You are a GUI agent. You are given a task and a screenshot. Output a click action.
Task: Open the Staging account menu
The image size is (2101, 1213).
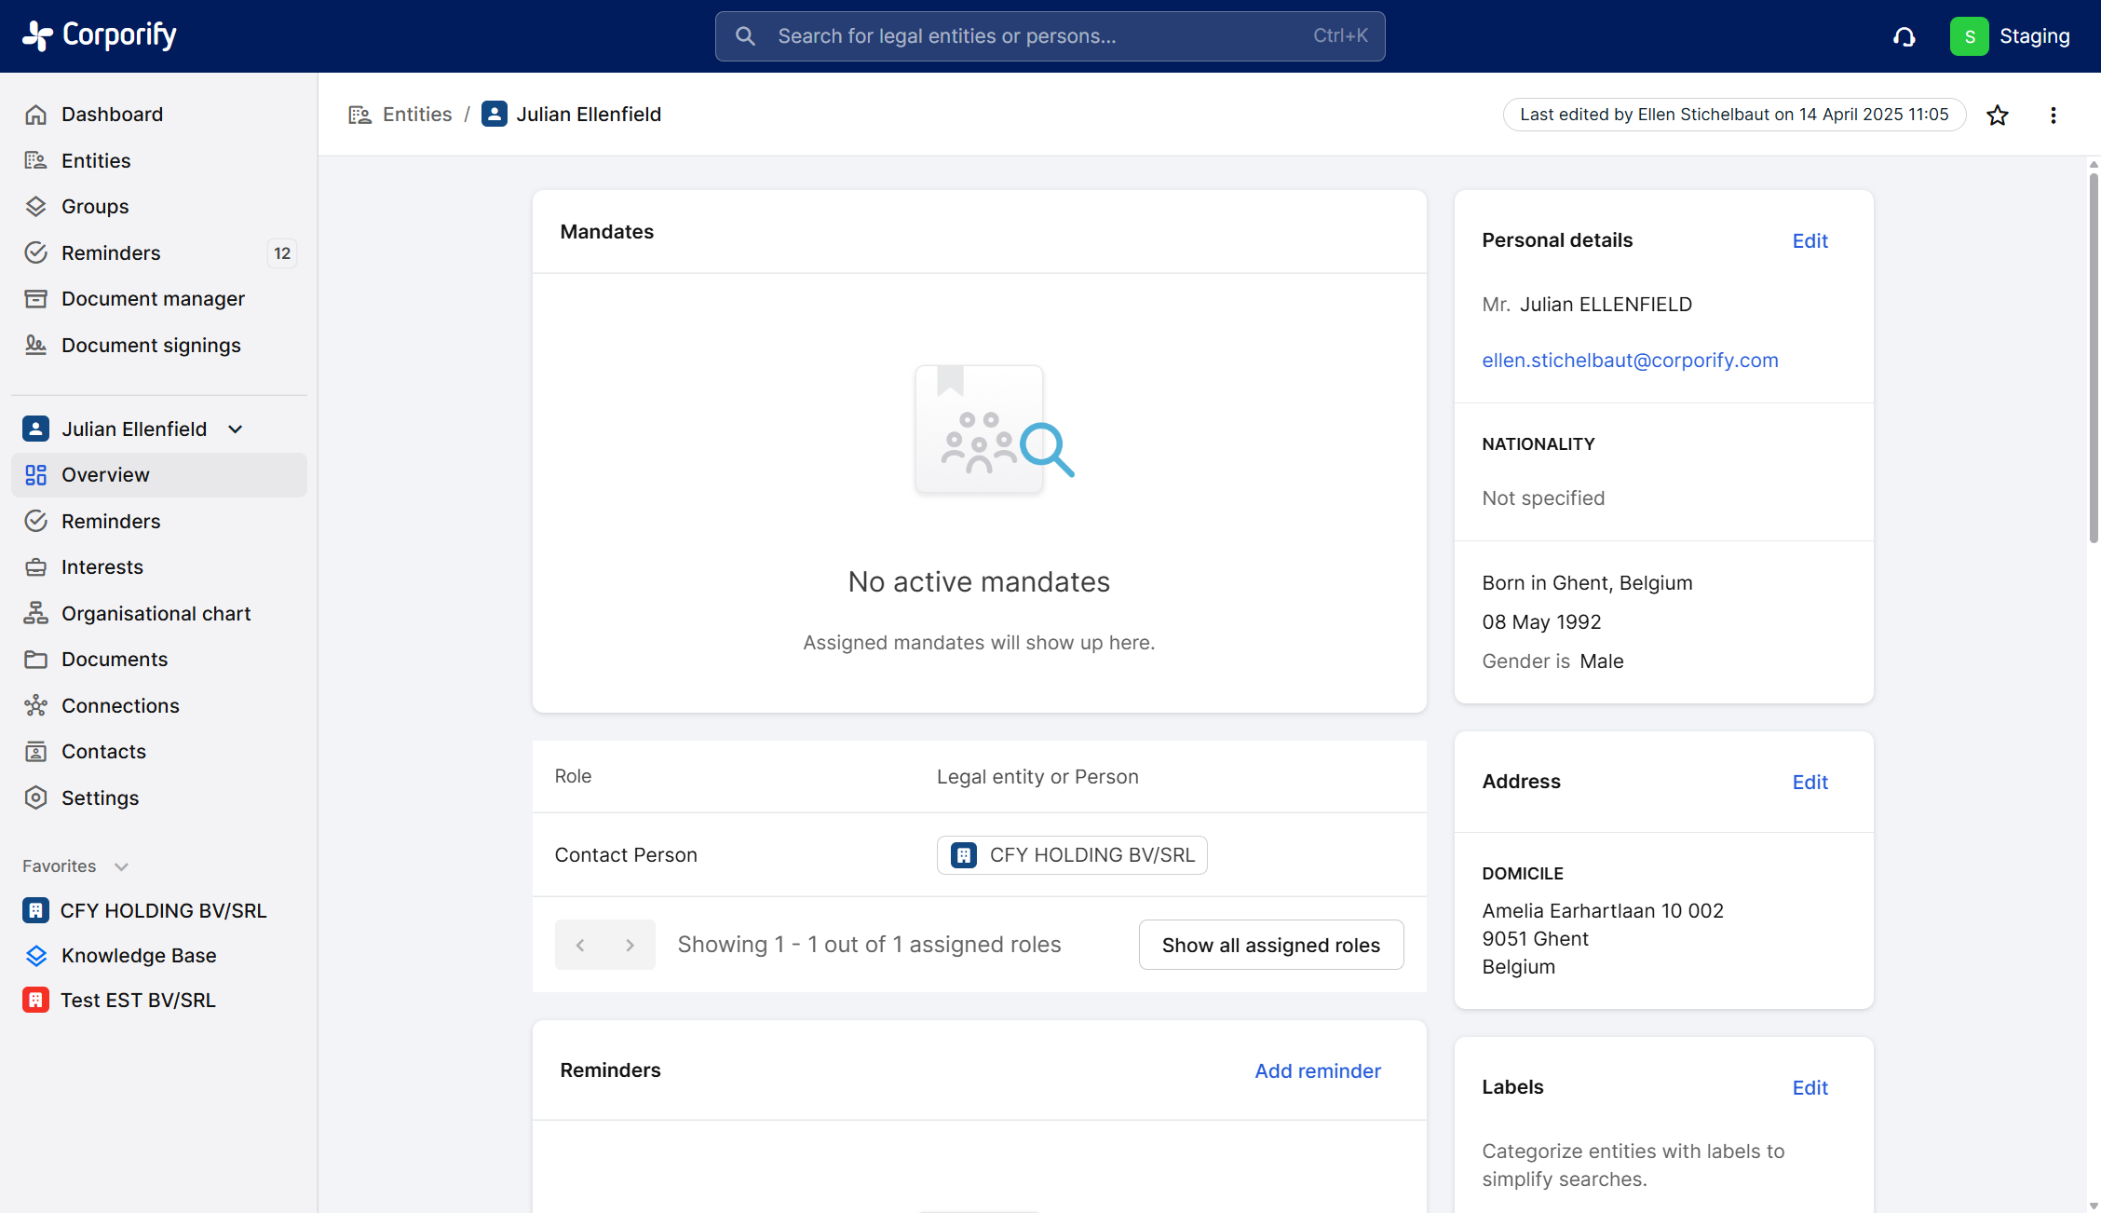point(2010,36)
